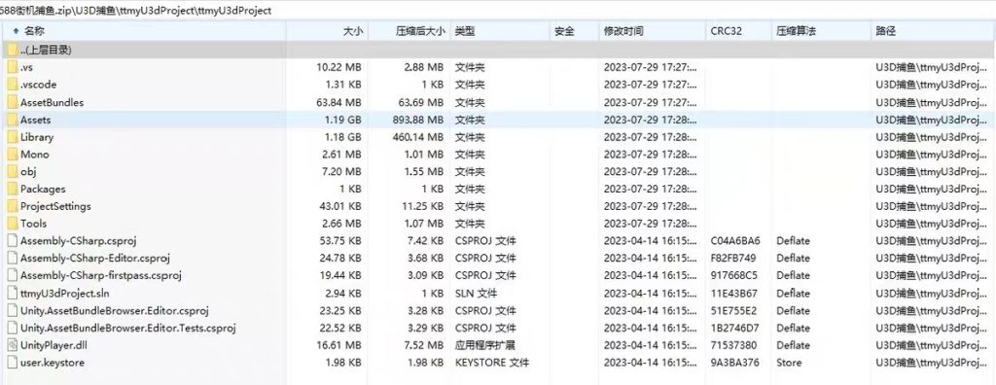
Task: Click the Unity.AssetBundleBrowser.Editor.csproj file icon
Action: pos(12,311)
